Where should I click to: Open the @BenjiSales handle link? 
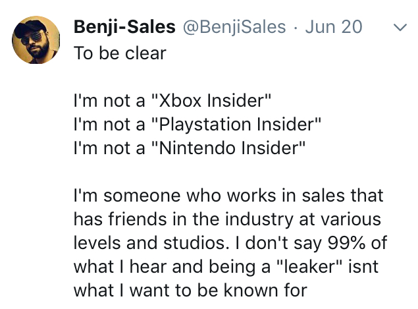coord(234,27)
